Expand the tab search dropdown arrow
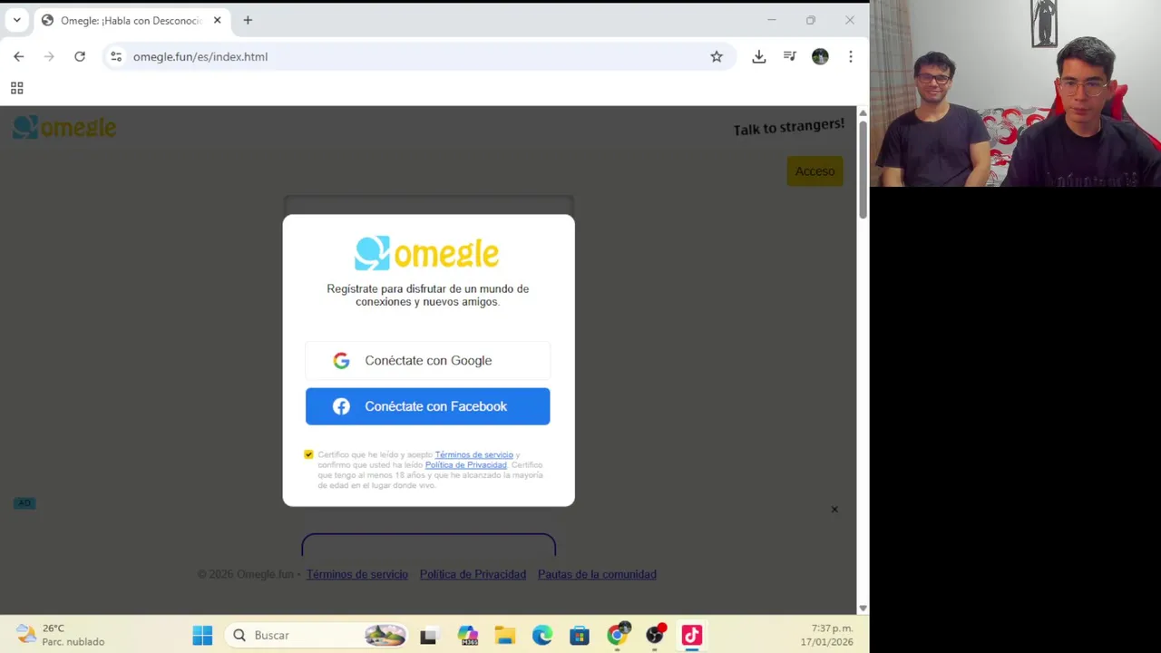 pyautogui.click(x=16, y=20)
